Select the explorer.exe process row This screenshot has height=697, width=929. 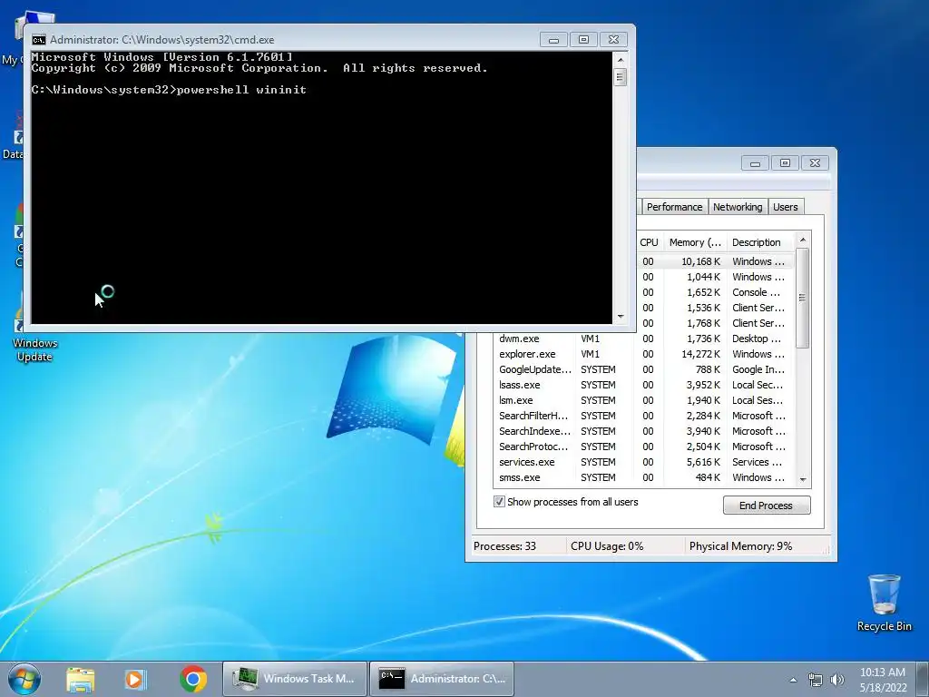[643, 354]
